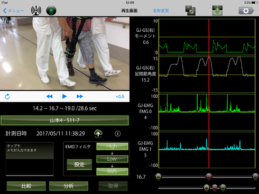This screenshot has width=259, height=194.
Task: Tap the red handle on the lower range slider
Action: (x=215, y=188)
